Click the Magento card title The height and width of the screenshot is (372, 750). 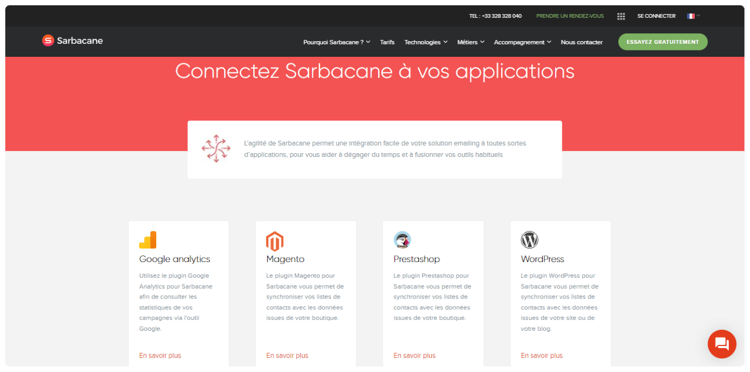tap(285, 259)
